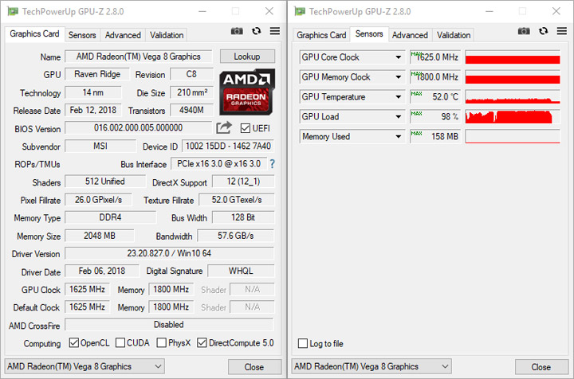
Task: Click the Lookup button
Action: (x=247, y=57)
